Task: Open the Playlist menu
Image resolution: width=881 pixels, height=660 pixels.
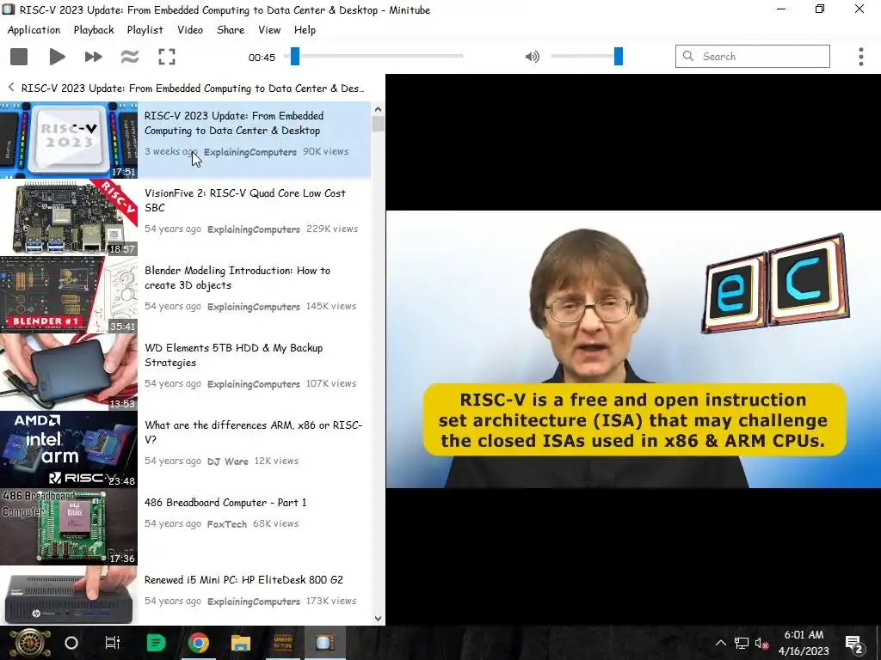Action: (x=145, y=30)
